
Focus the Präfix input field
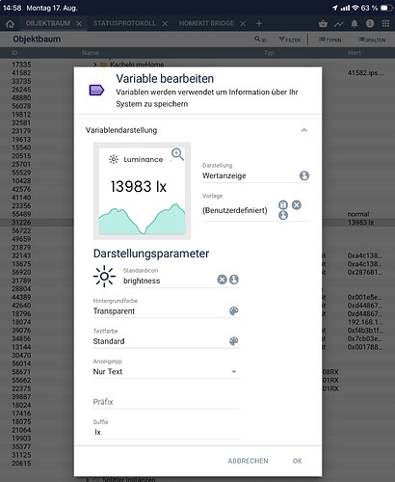(x=166, y=402)
